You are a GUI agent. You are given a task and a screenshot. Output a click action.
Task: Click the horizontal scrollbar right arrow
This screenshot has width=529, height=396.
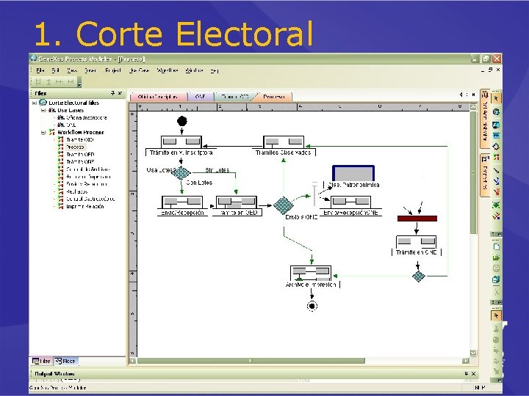point(466,361)
